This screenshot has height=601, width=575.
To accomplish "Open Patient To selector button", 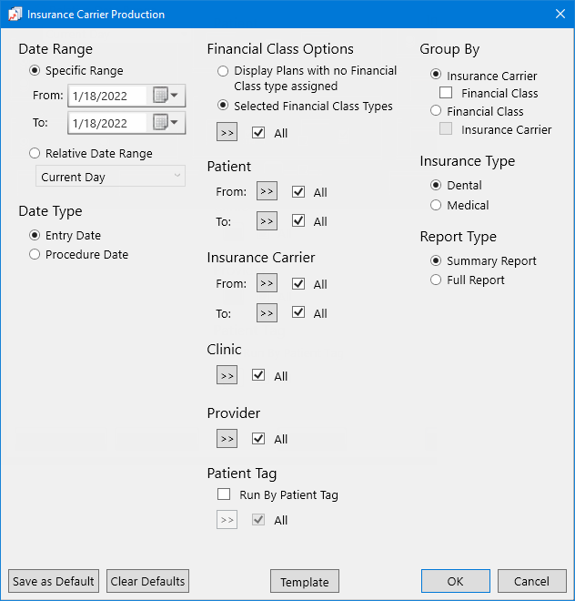I will [267, 221].
